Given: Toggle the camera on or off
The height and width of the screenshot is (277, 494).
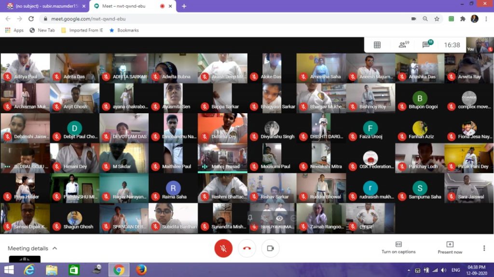Looking at the screenshot, I should 270,248.
